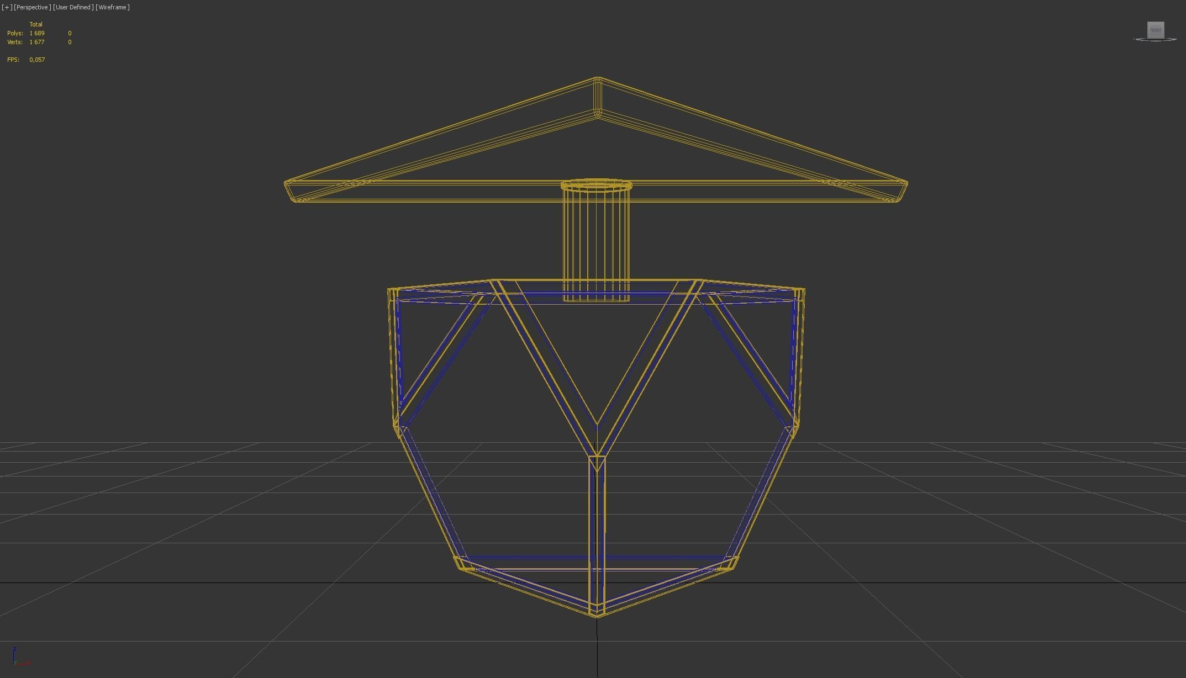Open the Wireframe shading viewport menu

113,7
